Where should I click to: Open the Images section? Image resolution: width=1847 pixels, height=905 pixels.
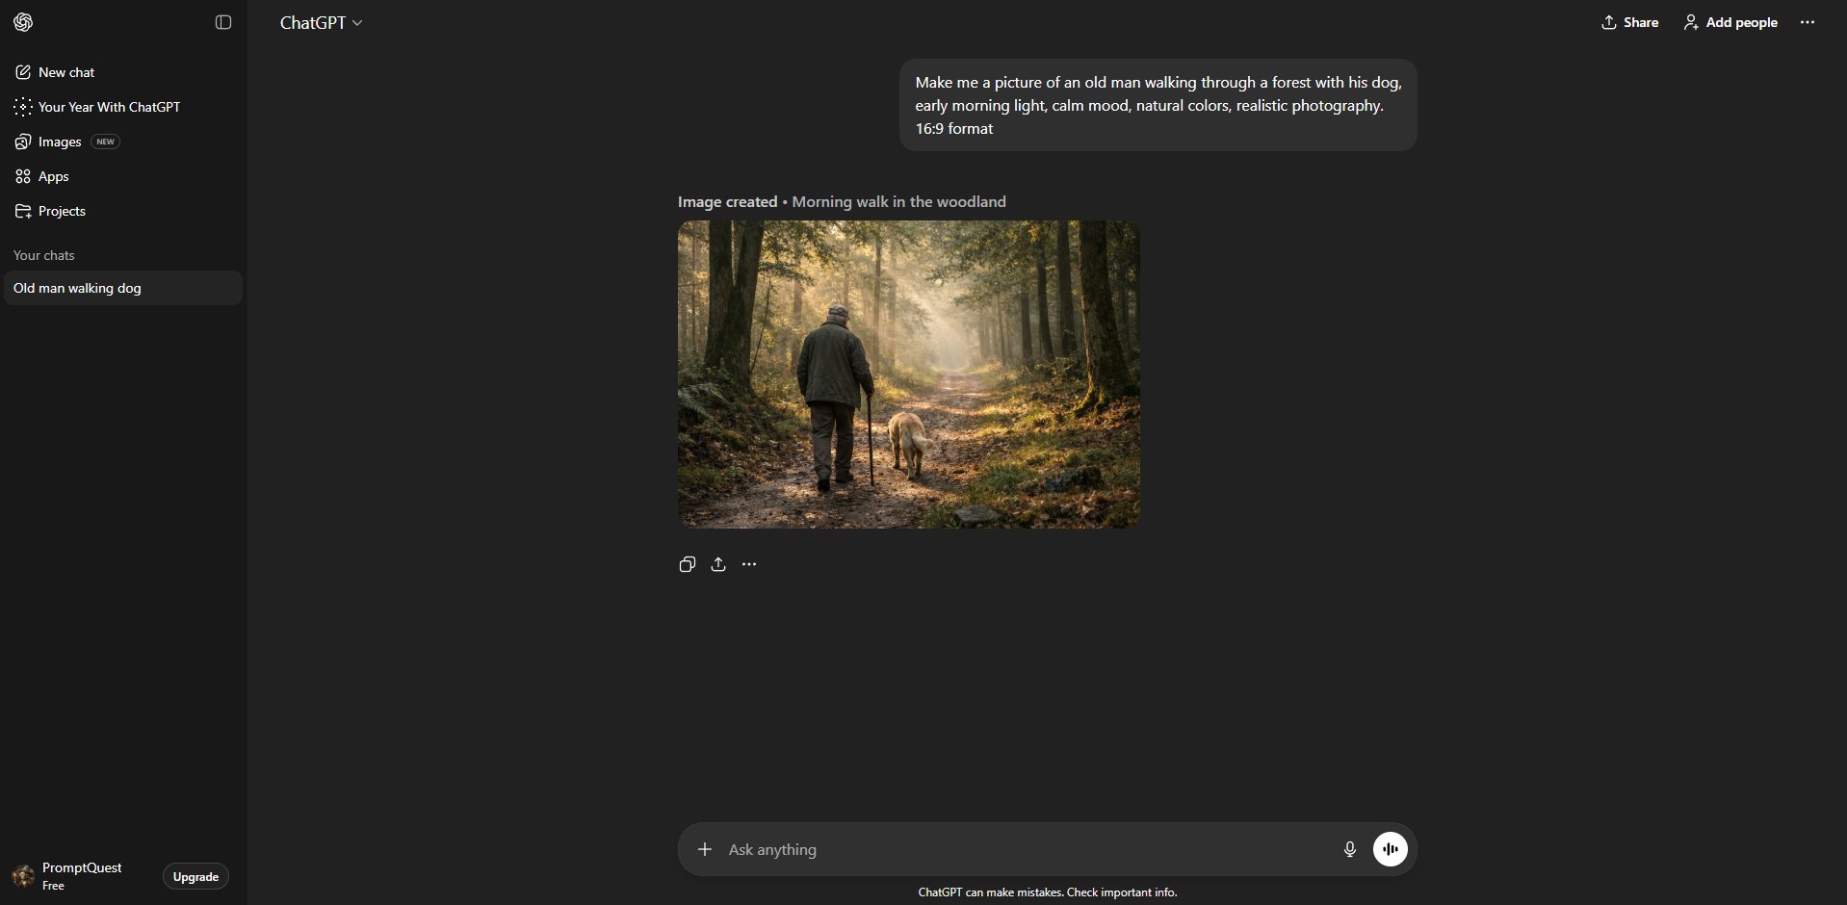pos(60,142)
